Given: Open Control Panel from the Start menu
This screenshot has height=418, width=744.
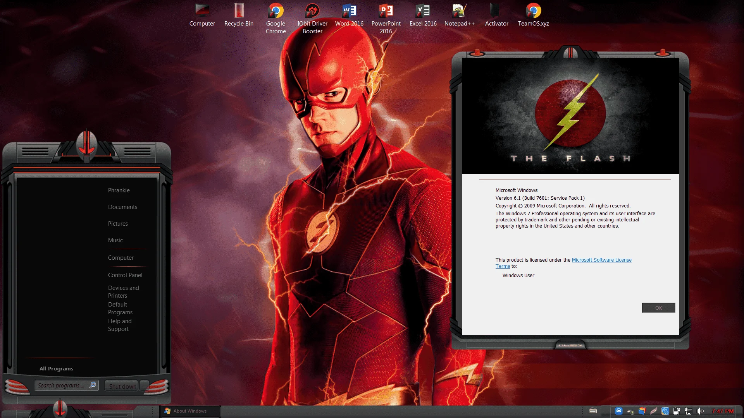Looking at the screenshot, I should tap(125, 275).
